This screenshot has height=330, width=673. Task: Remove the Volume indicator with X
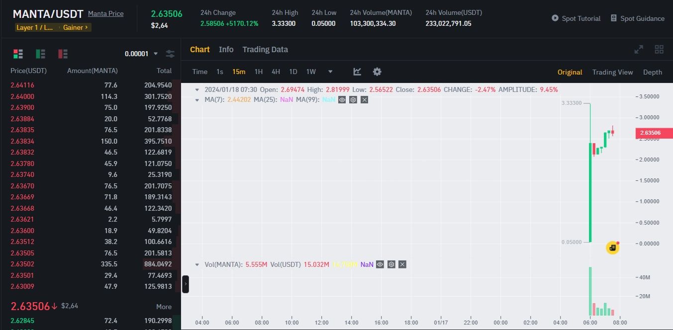coord(402,264)
